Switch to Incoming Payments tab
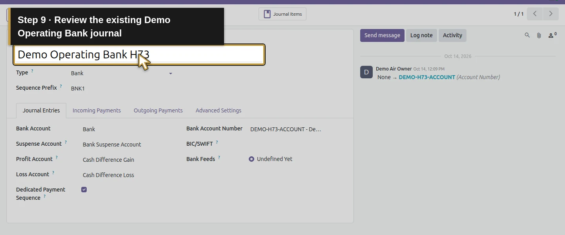The height and width of the screenshot is (235, 565). pos(97,110)
